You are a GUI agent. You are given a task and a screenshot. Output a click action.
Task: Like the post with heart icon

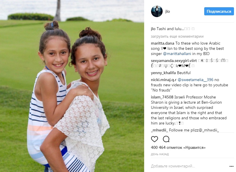pos(155,139)
